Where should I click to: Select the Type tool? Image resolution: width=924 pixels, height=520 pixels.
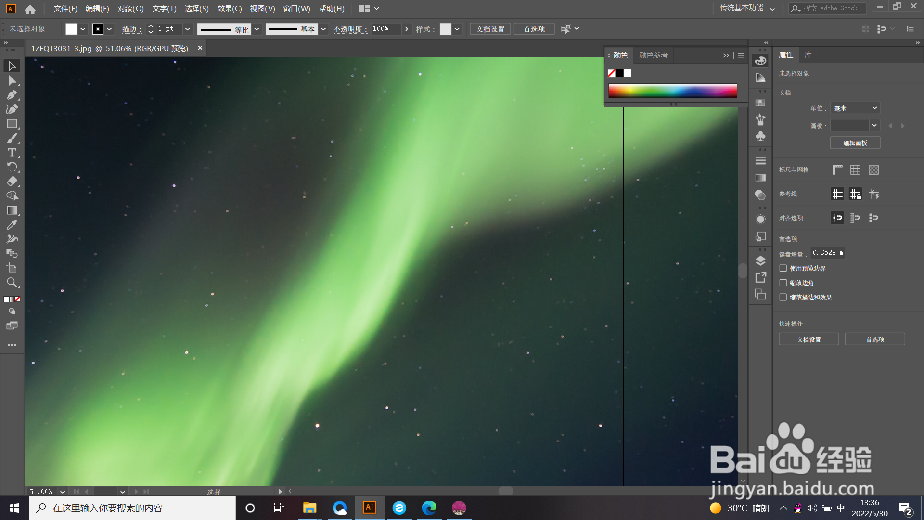tap(12, 153)
